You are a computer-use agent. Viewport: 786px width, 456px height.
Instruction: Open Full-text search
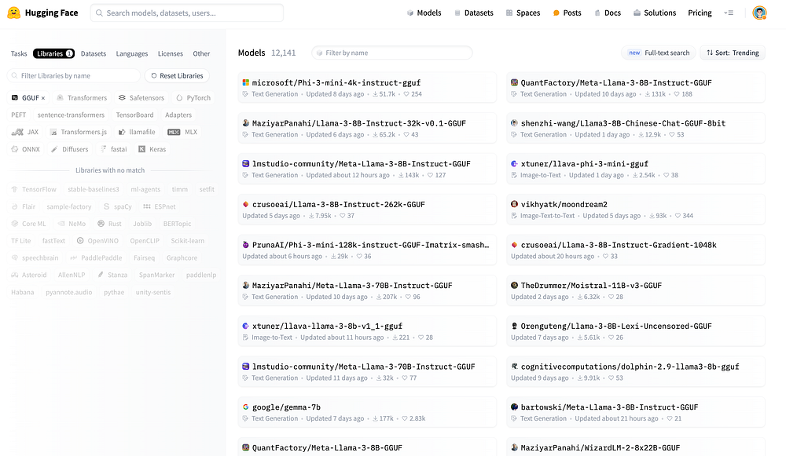(x=659, y=53)
